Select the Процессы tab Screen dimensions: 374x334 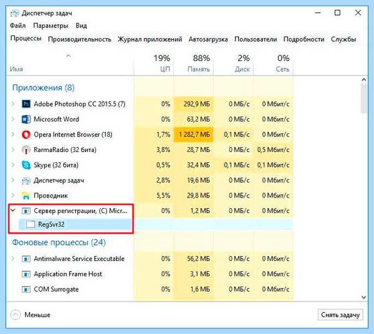click(26, 39)
